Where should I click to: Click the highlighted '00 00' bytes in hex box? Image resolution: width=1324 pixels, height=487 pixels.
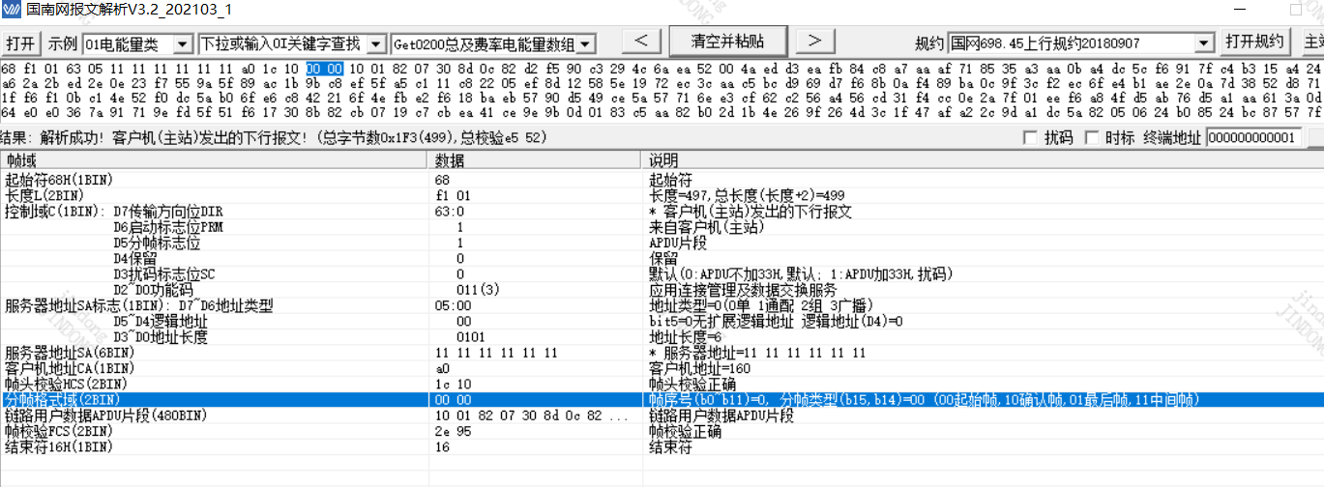tap(324, 69)
